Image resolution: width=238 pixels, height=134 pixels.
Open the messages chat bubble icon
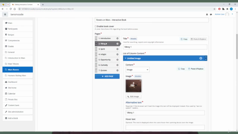pos(211,15)
